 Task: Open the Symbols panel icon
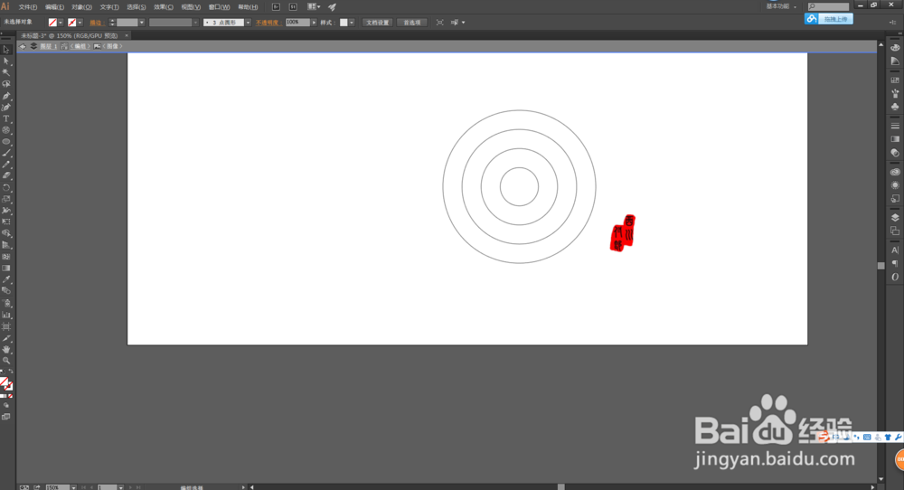pyautogui.click(x=895, y=107)
